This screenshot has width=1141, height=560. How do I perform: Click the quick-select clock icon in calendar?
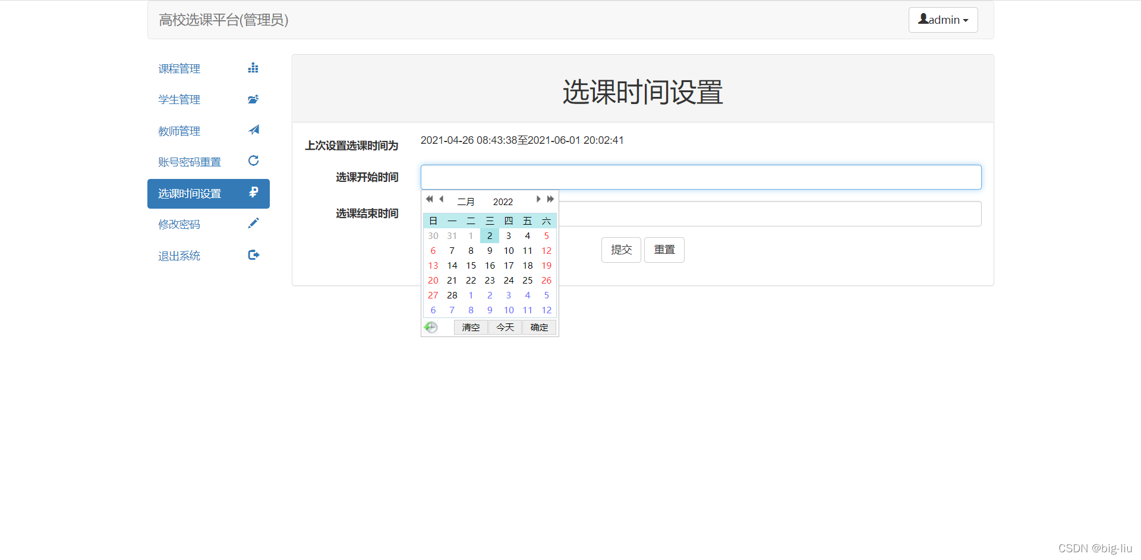click(x=431, y=328)
